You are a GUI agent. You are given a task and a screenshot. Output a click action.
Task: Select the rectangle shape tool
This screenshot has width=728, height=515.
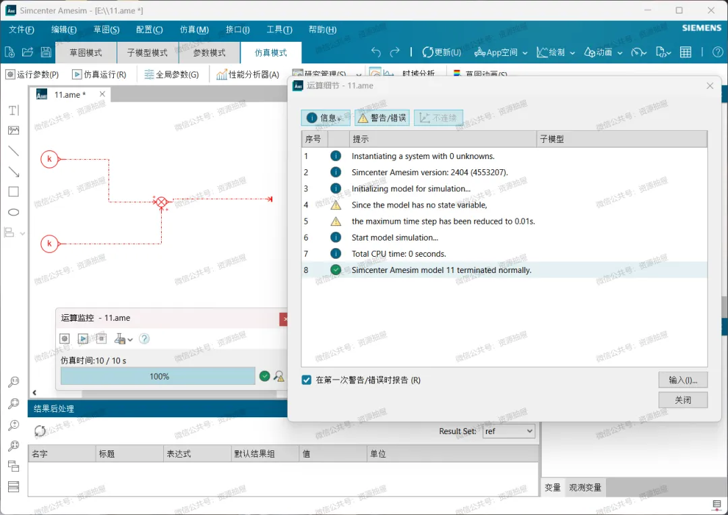coord(13,192)
